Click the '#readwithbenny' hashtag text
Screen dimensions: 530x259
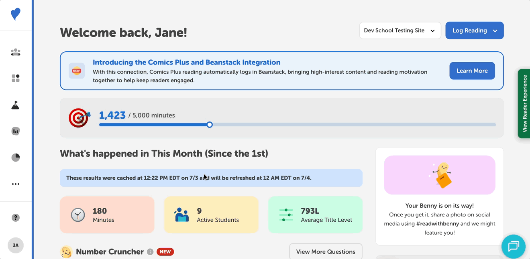pos(437,224)
